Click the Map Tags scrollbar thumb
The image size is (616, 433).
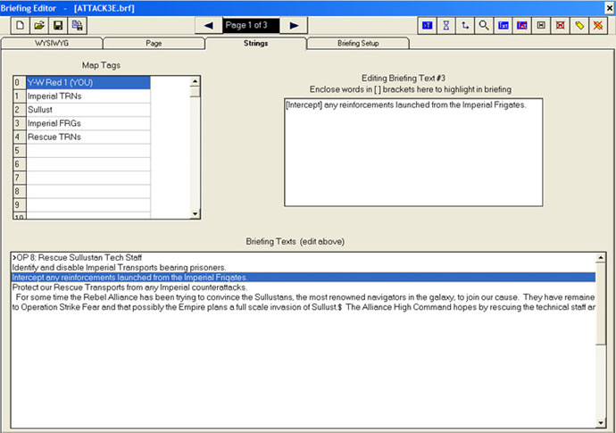195,92
